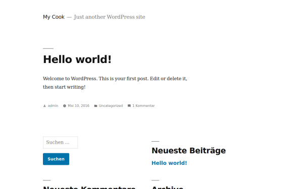
Task: Click the Neueste Beiträge heading
Action: [188, 151]
